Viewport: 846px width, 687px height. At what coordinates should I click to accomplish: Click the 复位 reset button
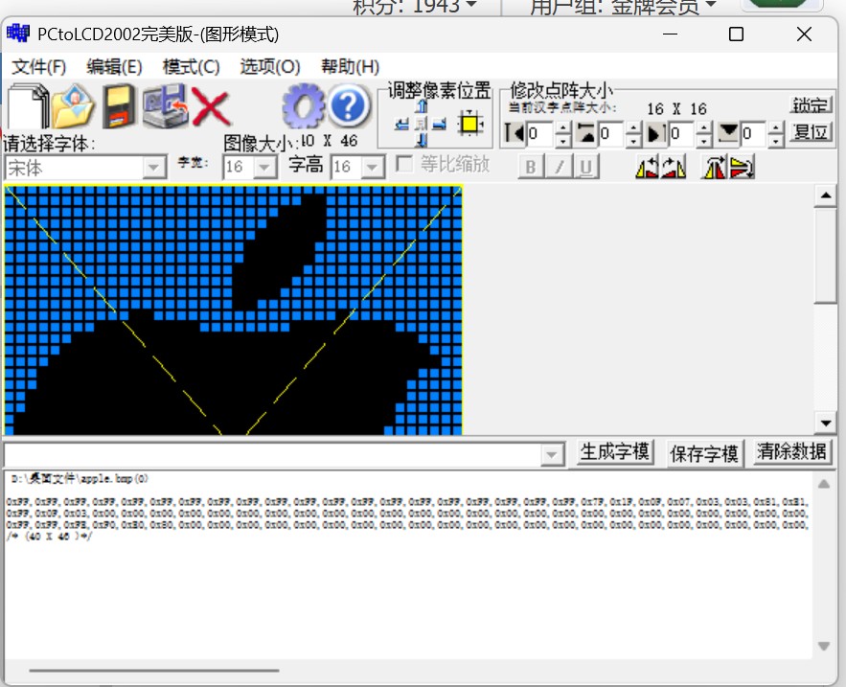[x=811, y=131]
